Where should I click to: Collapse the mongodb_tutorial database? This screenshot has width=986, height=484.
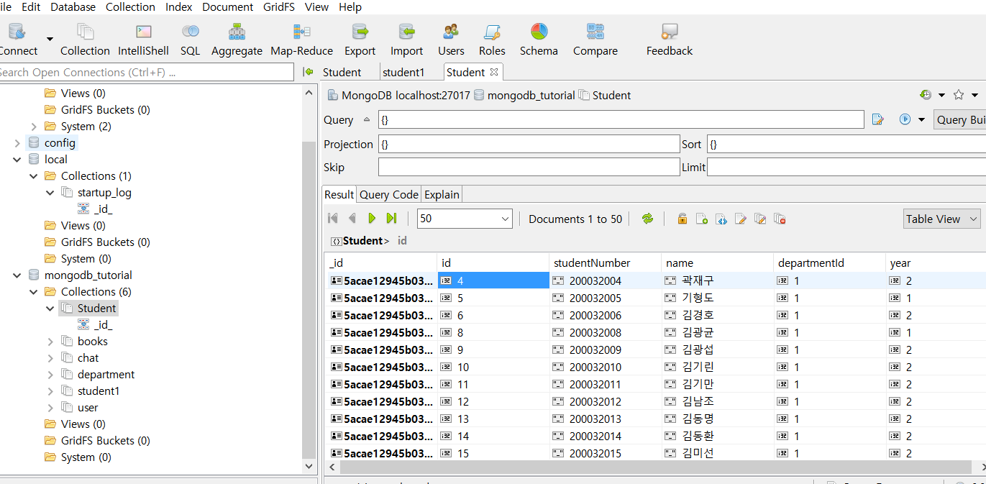(x=17, y=275)
